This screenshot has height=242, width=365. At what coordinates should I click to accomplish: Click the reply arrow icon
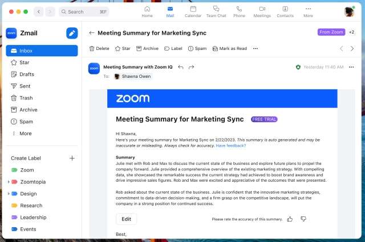click(x=181, y=67)
